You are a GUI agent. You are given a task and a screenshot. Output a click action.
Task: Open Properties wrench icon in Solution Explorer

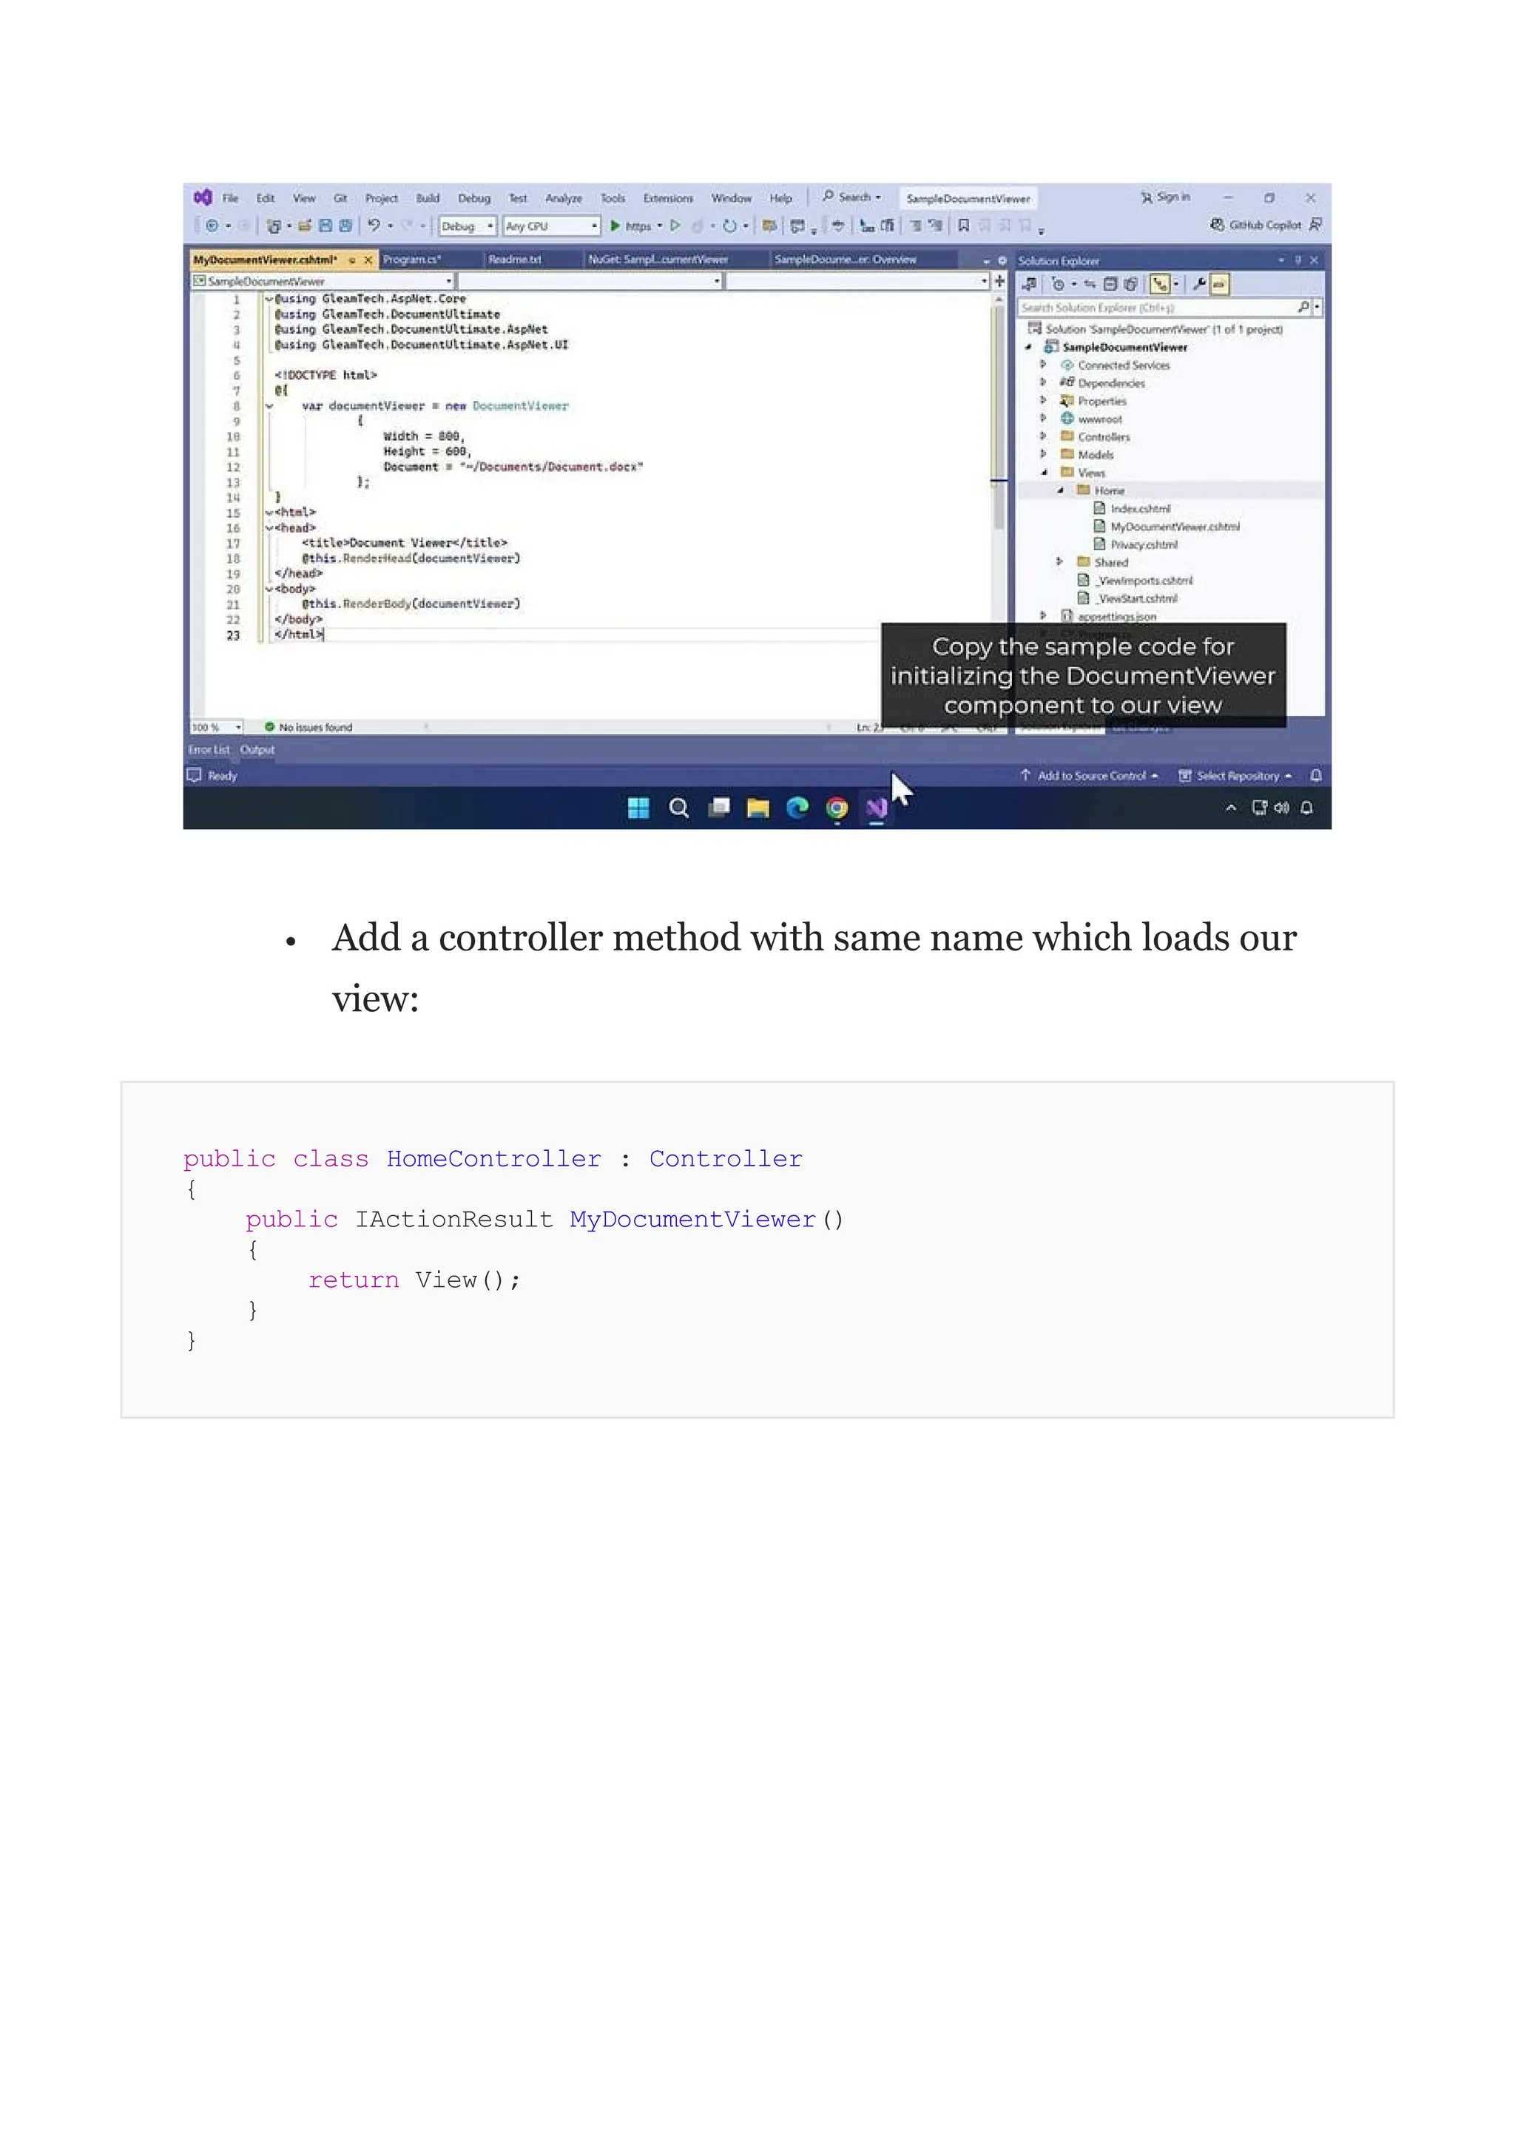coord(1200,283)
